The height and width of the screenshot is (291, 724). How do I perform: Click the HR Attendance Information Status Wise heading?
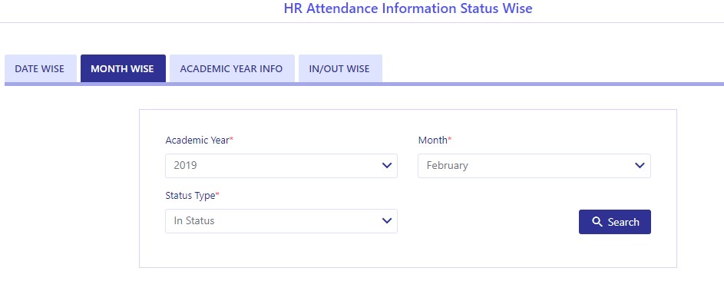point(408,8)
